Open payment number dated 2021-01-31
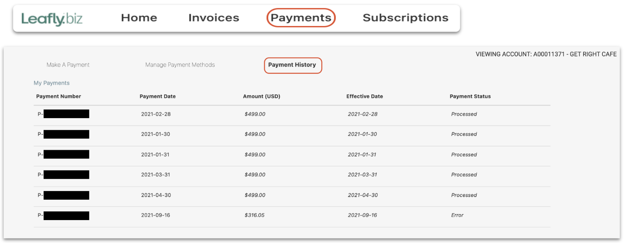The width and height of the screenshot is (625, 243). pos(63,154)
